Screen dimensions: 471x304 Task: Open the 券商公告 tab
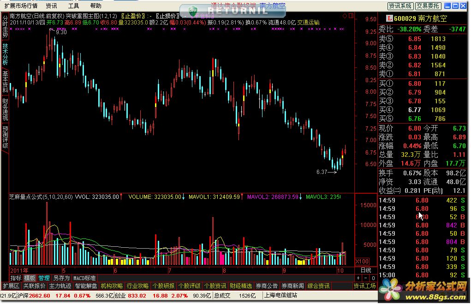[267, 286]
